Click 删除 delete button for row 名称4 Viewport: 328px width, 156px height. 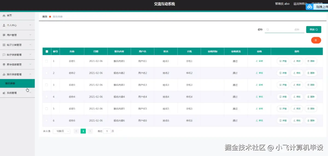[311, 97]
